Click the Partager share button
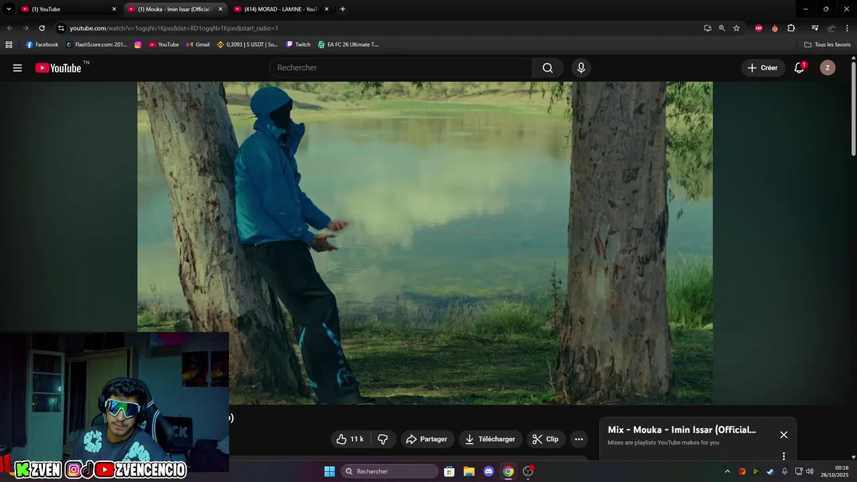Viewport: 857px width, 482px height. click(x=427, y=439)
